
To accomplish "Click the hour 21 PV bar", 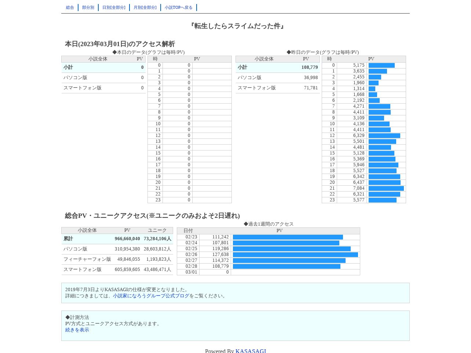I will (386, 188).
